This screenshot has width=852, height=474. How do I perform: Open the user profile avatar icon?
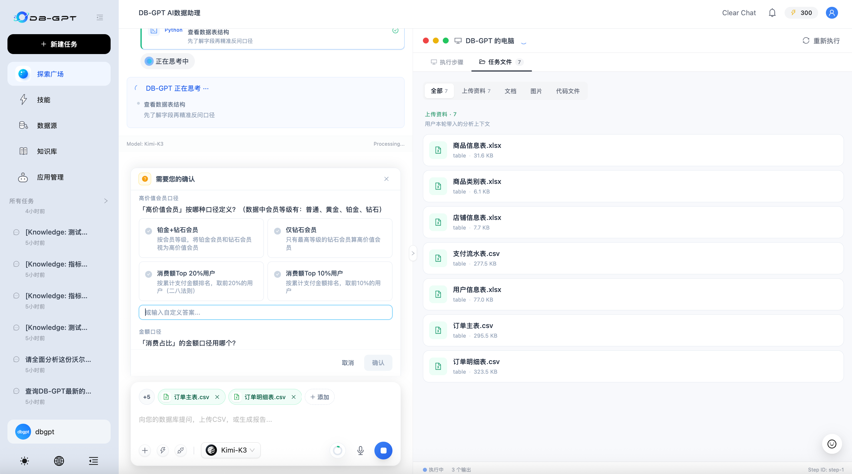(831, 13)
